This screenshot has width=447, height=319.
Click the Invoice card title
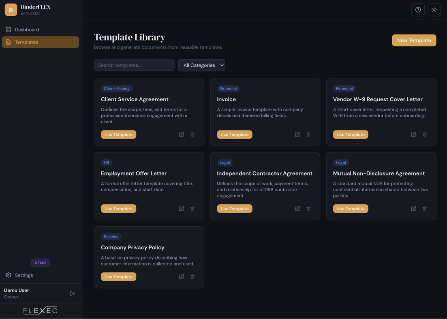pos(227,99)
